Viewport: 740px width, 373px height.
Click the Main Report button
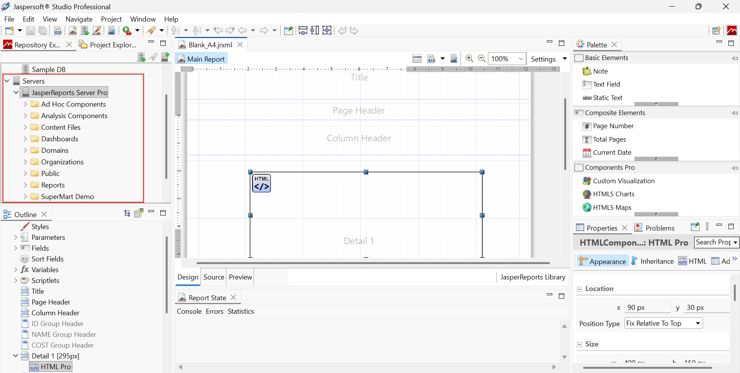coord(202,59)
